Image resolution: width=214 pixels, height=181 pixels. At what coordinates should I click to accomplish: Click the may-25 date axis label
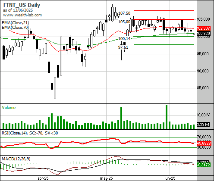point(106,178)
